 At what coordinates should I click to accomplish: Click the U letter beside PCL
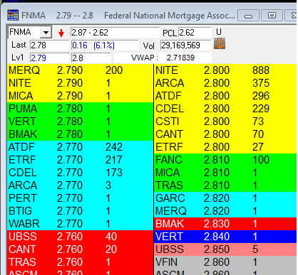pos(219,32)
